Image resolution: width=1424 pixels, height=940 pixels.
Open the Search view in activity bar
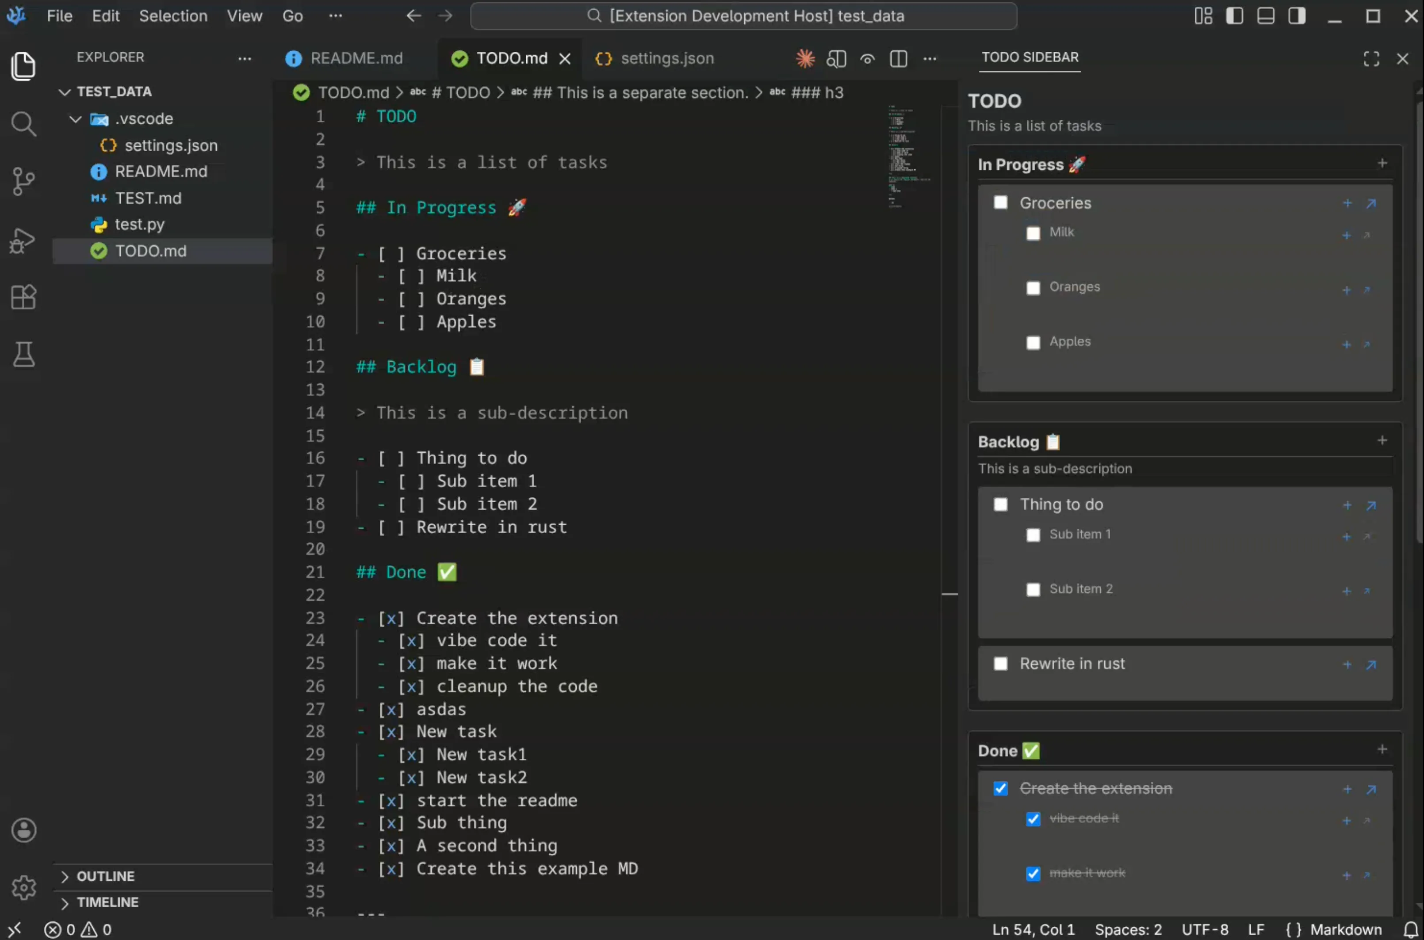click(x=23, y=123)
